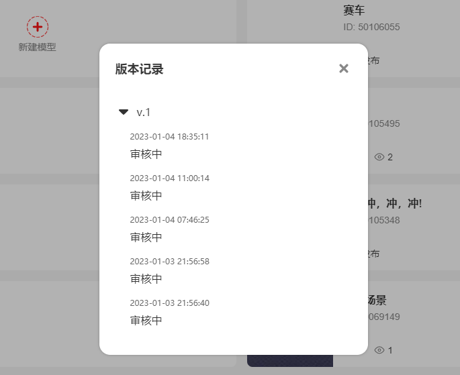Select timestamp 2023-01-03 21:56:40
Image resolution: width=460 pixels, height=375 pixels.
170,303
